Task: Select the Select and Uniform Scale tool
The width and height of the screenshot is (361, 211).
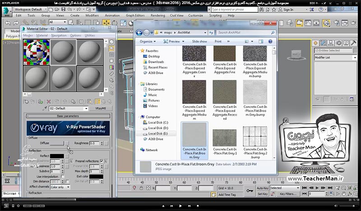Action: 123,23
